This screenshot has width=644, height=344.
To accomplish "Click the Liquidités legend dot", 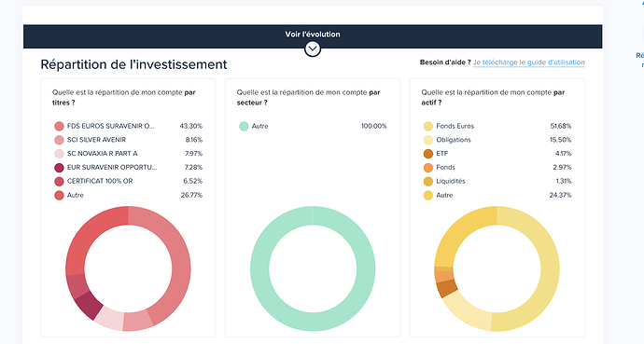I will click(428, 181).
